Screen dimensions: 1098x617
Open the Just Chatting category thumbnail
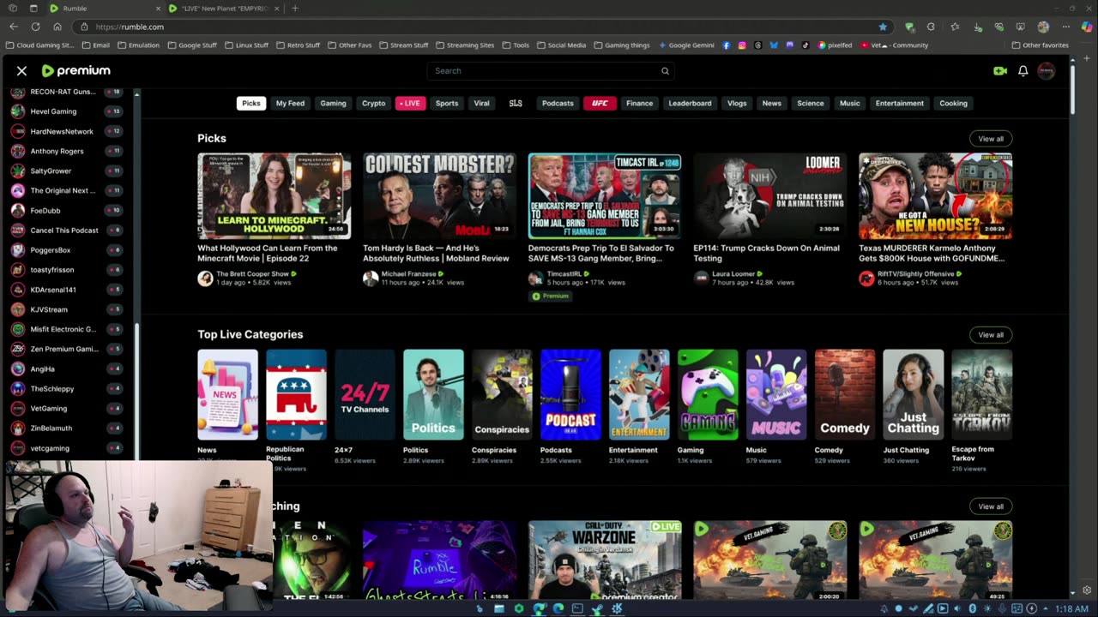click(x=913, y=394)
